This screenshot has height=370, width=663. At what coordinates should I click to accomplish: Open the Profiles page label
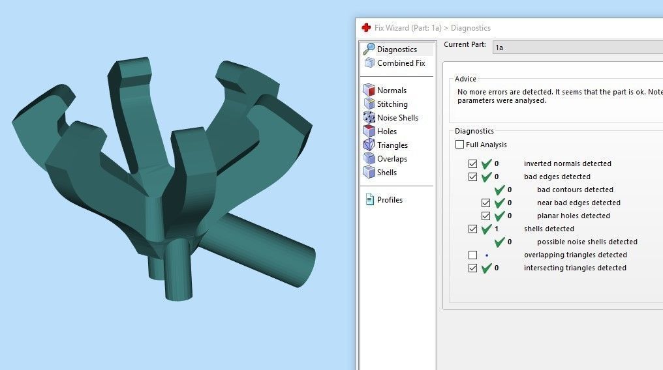pos(390,199)
